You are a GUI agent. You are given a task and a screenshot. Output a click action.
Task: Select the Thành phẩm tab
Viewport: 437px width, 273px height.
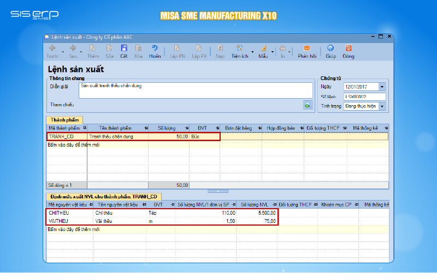(64, 120)
